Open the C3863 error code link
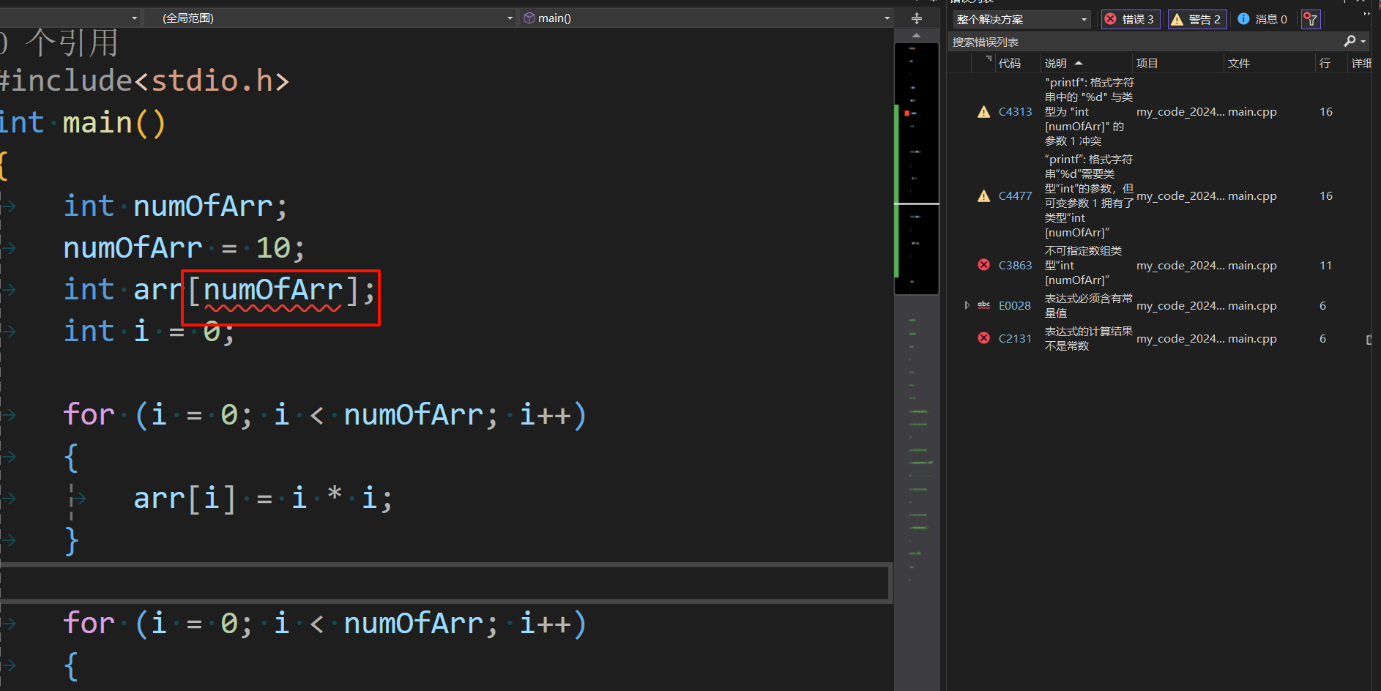Viewport: 1381px width, 691px height. pyautogui.click(x=1015, y=266)
